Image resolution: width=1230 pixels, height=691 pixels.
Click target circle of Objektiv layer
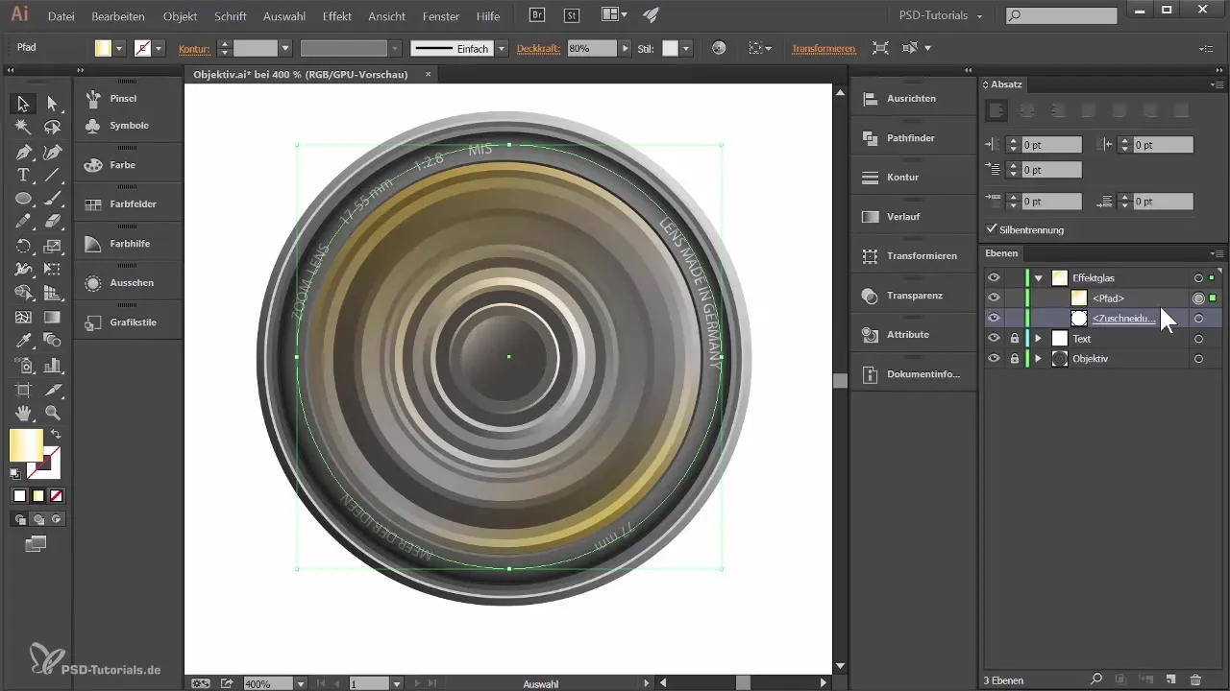[1198, 358]
